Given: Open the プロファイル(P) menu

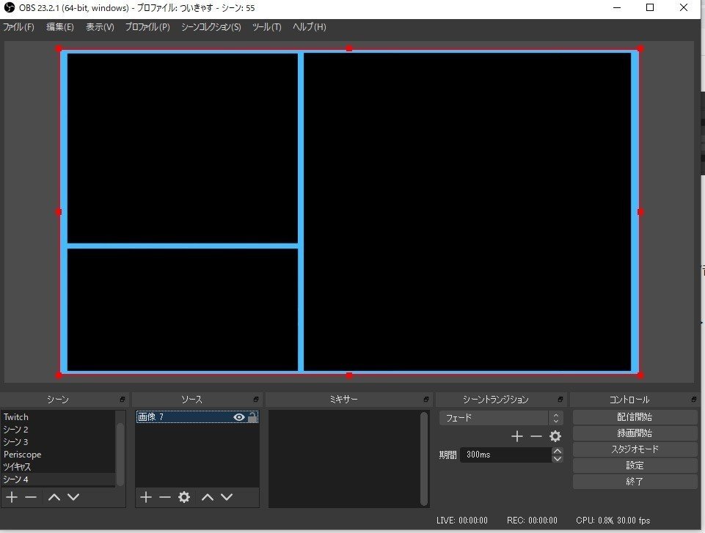Looking at the screenshot, I should (x=147, y=27).
